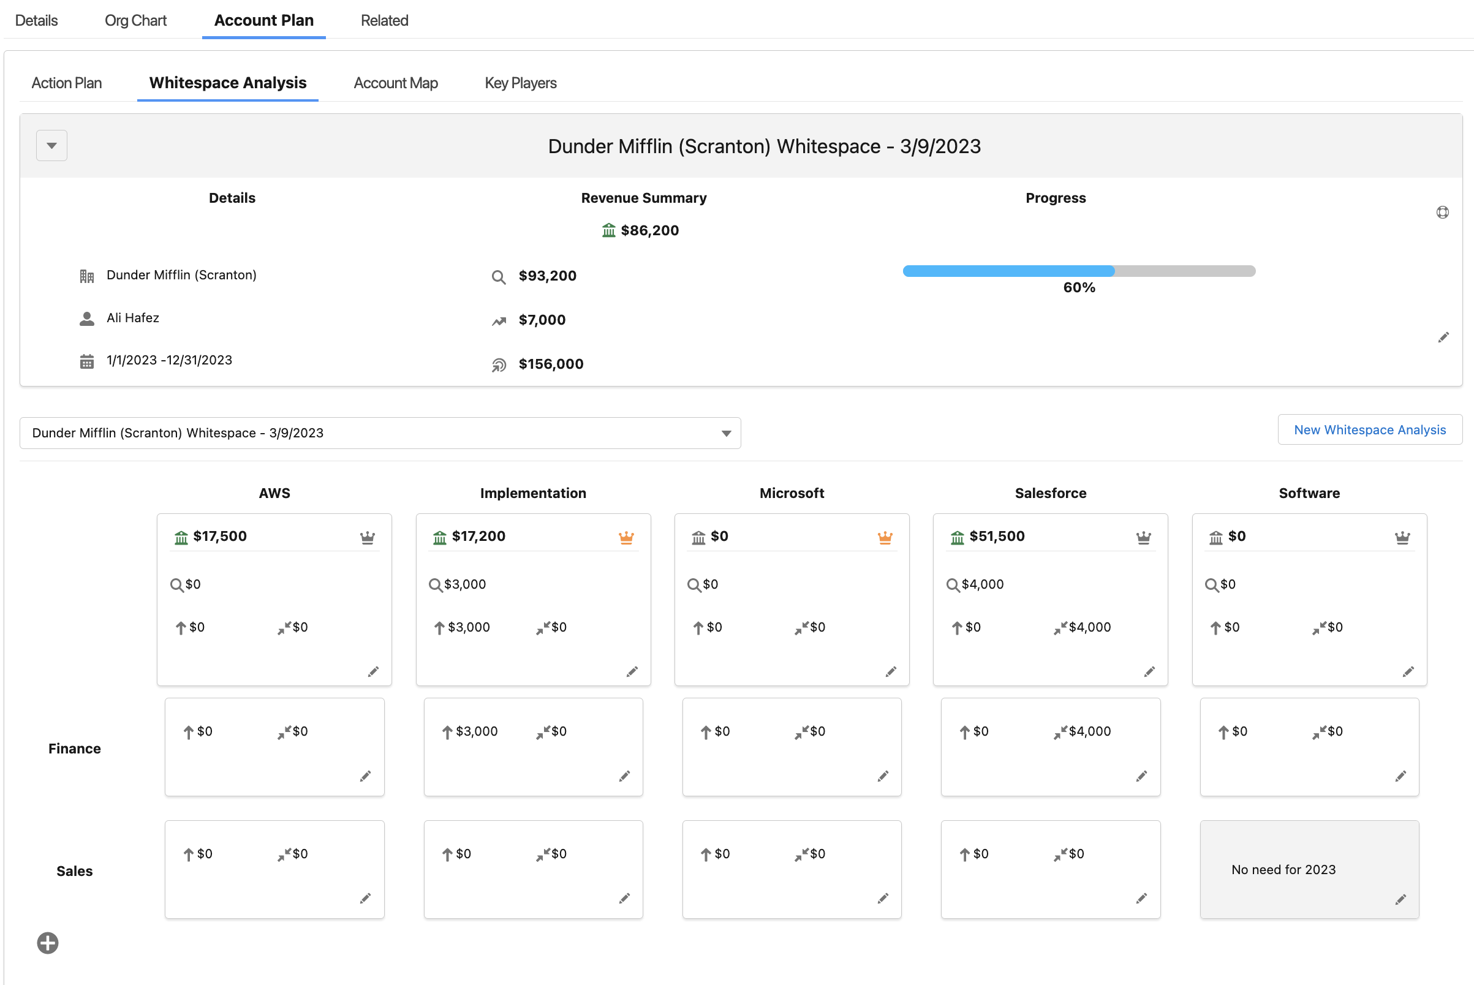The height and width of the screenshot is (985, 1474).
Task: Add a new row with the plus icon
Action: [x=48, y=943]
